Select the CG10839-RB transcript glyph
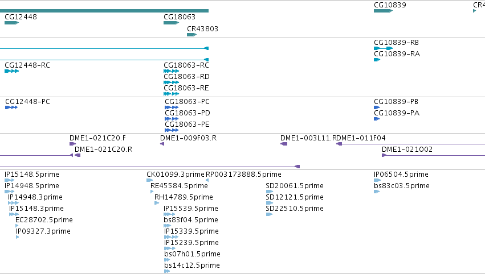 pyautogui.click(x=383, y=48)
